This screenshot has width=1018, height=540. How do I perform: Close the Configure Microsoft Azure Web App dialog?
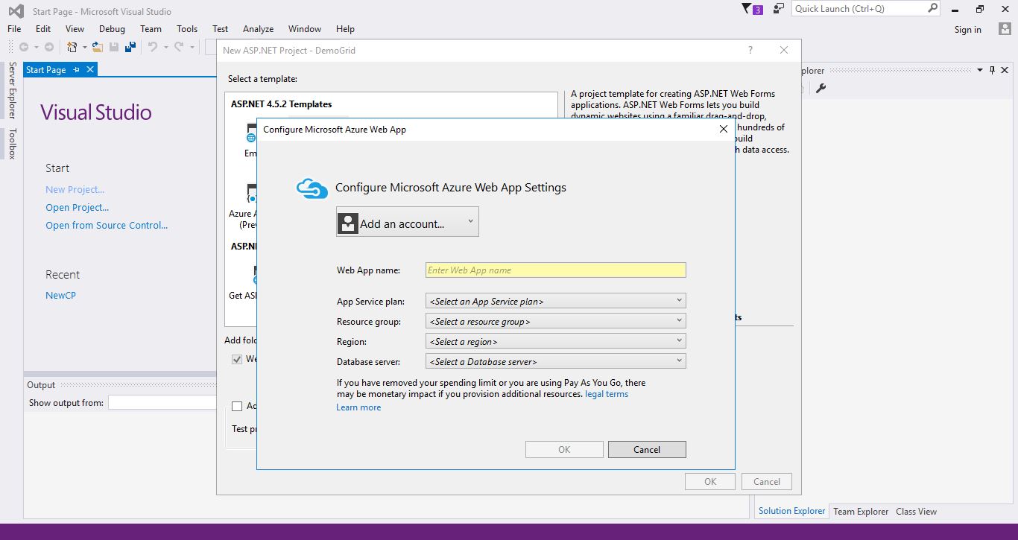pyautogui.click(x=723, y=129)
